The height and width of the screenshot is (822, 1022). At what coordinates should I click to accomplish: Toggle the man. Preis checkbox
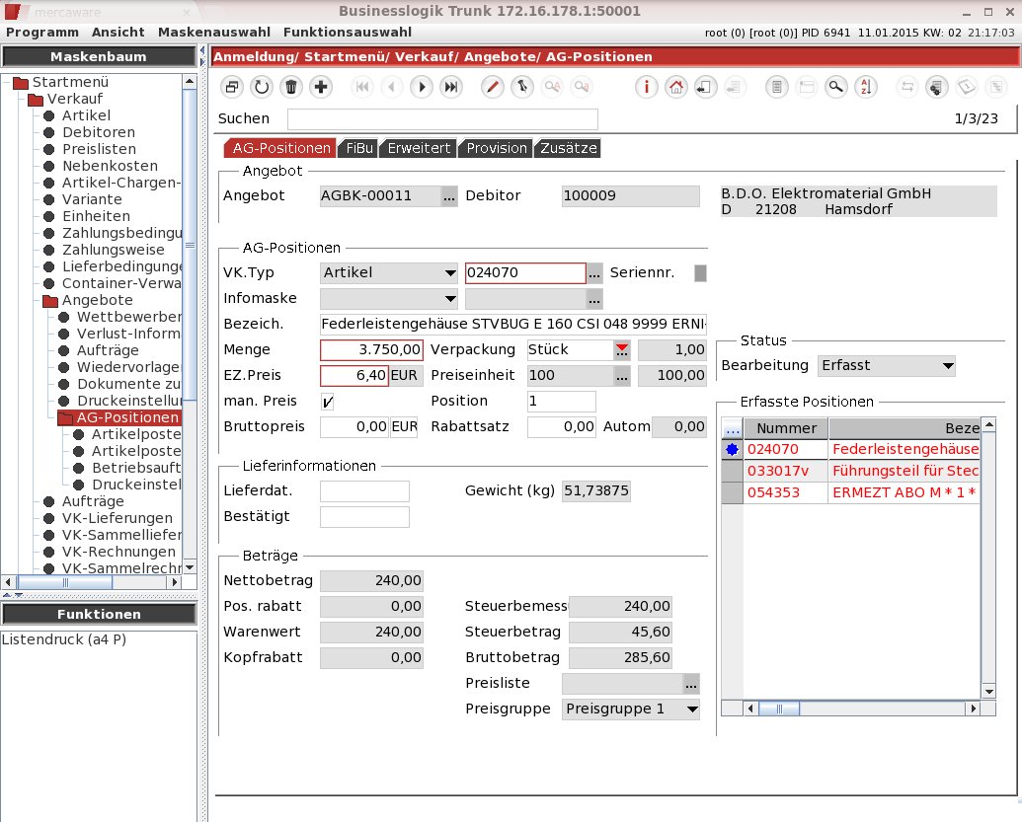click(327, 402)
